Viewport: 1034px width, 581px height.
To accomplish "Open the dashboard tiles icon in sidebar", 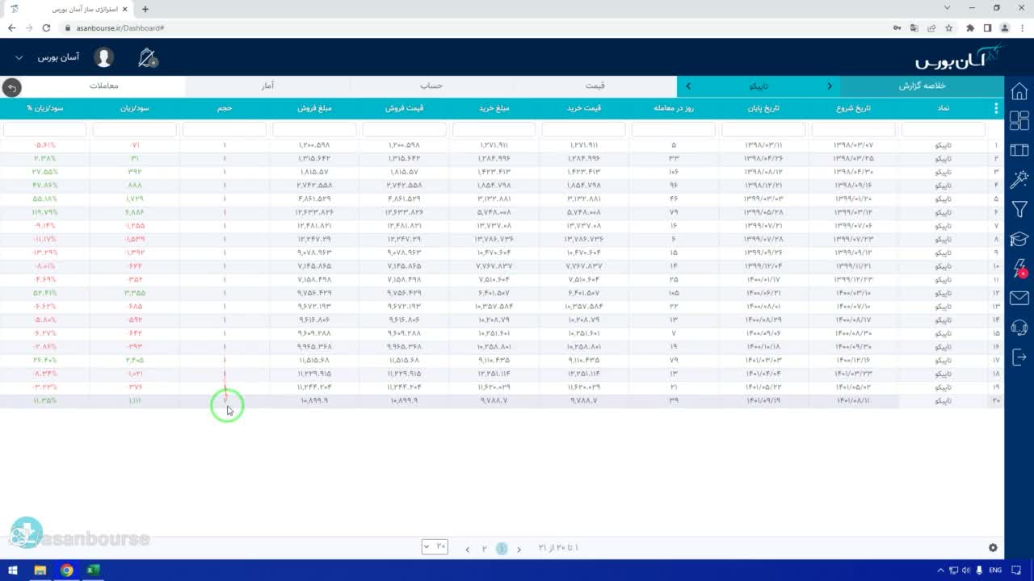I will [1019, 120].
